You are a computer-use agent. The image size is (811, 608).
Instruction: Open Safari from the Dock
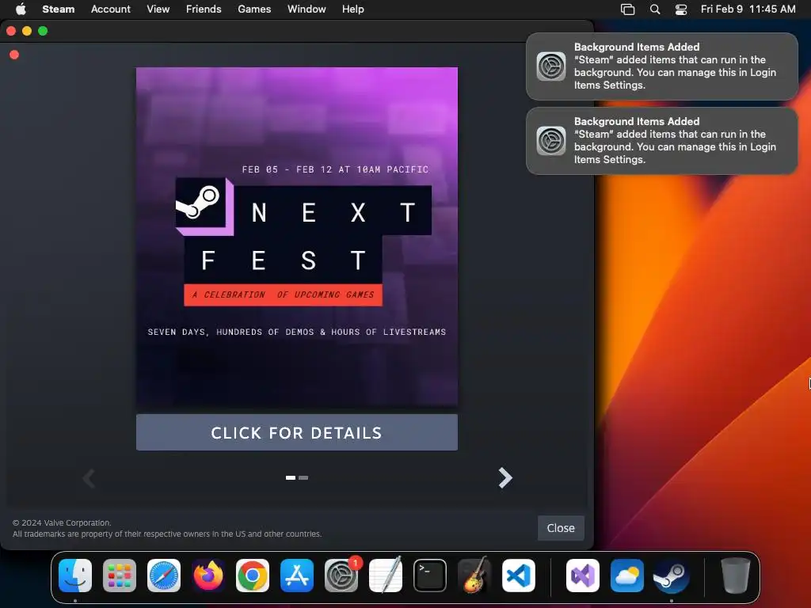click(x=164, y=576)
